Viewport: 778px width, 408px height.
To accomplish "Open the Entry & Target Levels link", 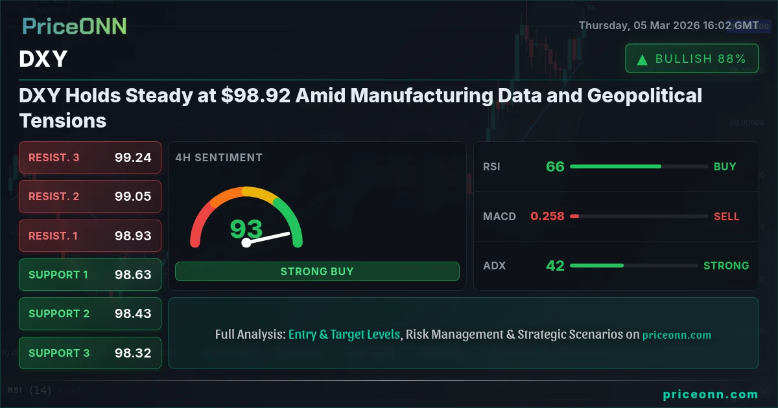I will [344, 335].
